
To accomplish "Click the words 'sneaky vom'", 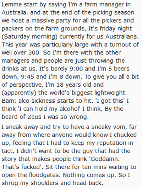I will pyautogui.click(x=109, y=127).
